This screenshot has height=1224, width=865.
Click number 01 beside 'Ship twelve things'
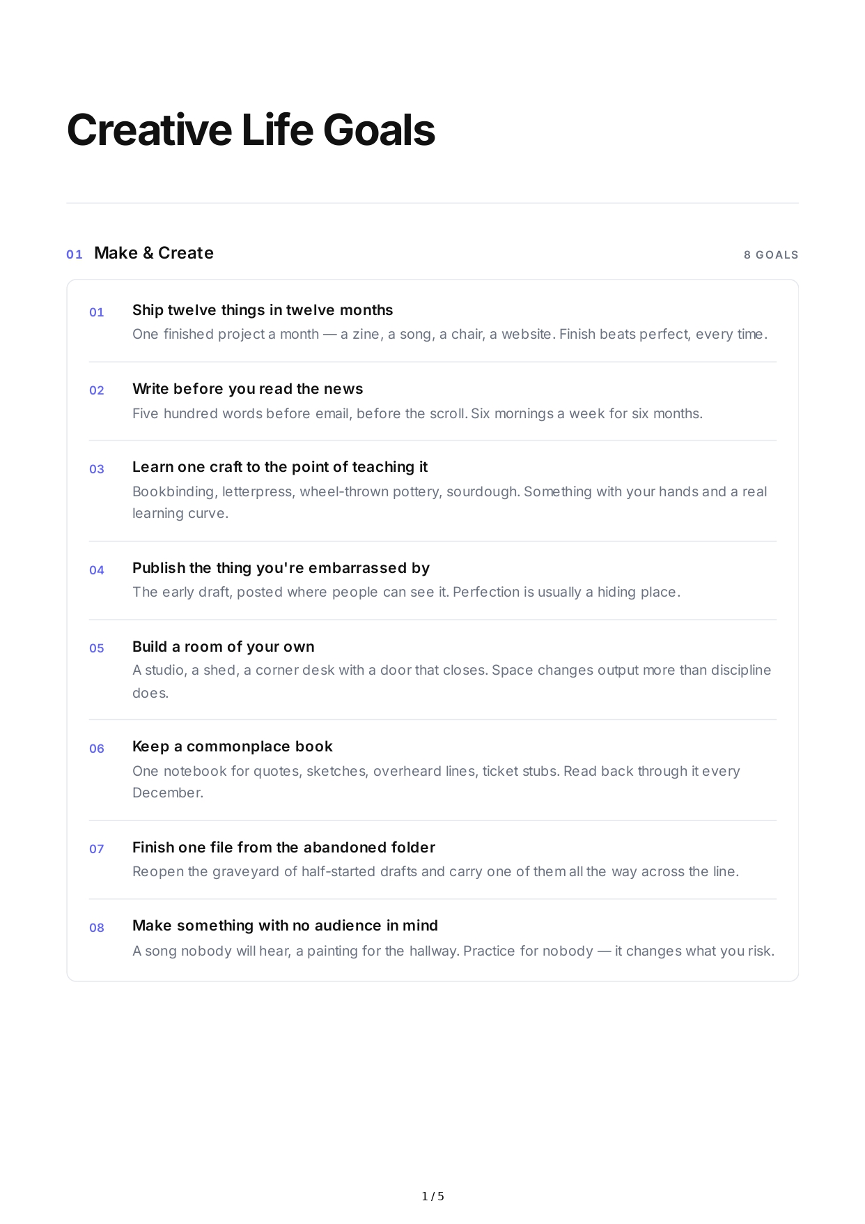97,312
